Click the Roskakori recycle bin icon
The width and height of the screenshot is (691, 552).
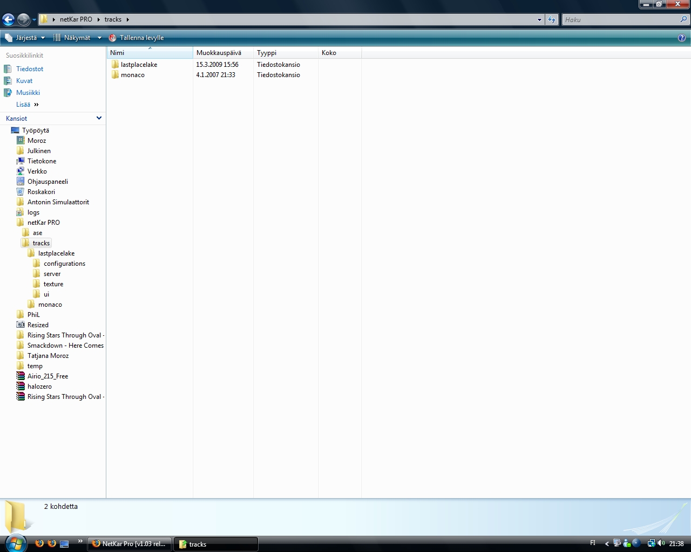pos(21,192)
